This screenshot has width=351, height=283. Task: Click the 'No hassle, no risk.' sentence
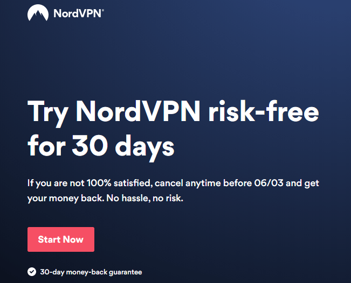pyautogui.click(x=144, y=199)
